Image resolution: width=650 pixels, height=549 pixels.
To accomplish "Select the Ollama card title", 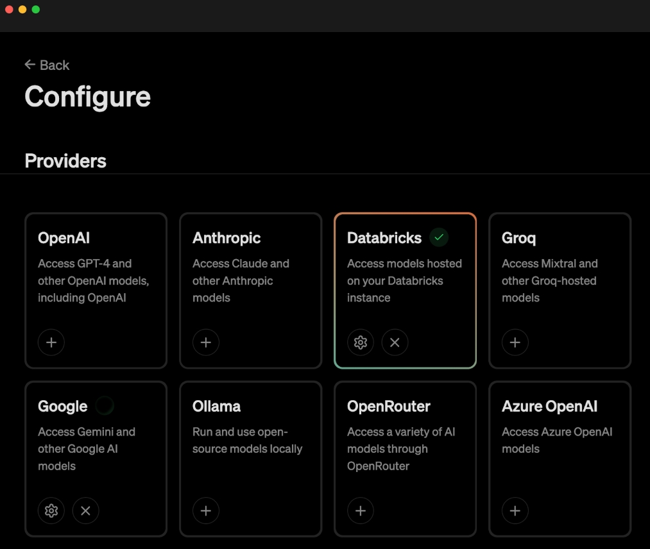I will (x=216, y=406).
